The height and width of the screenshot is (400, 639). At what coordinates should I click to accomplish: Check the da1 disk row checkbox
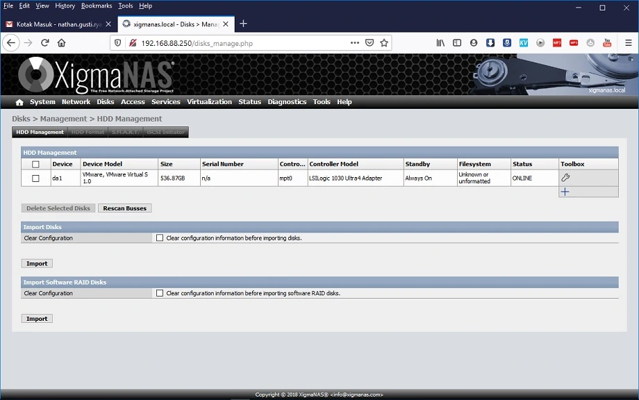36,178
